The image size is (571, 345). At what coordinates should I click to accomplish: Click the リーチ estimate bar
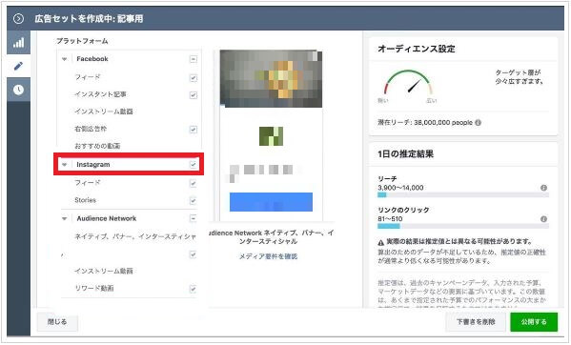[x=463, y=195]
